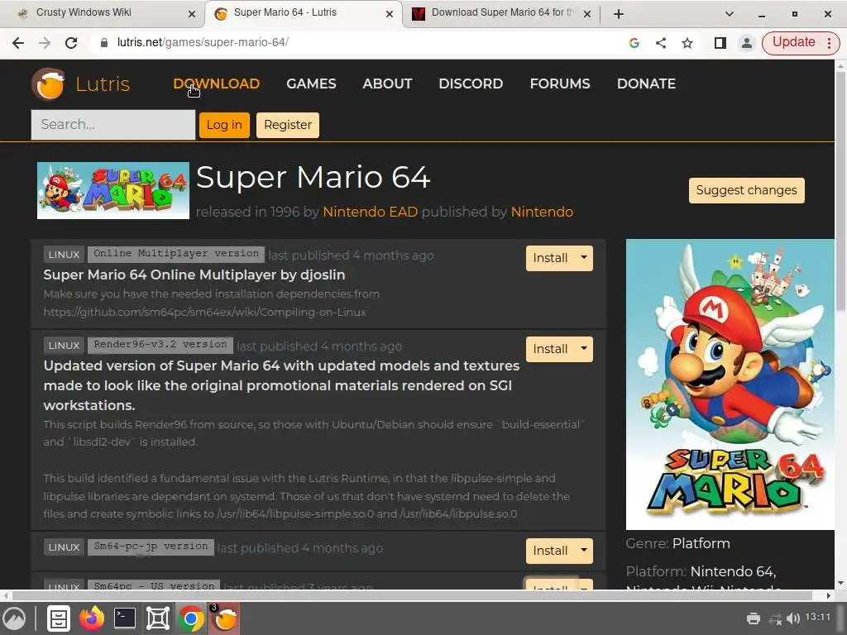Click the Log in button
This screenshot has width=847, height=635.
click(x=224, y=125)
